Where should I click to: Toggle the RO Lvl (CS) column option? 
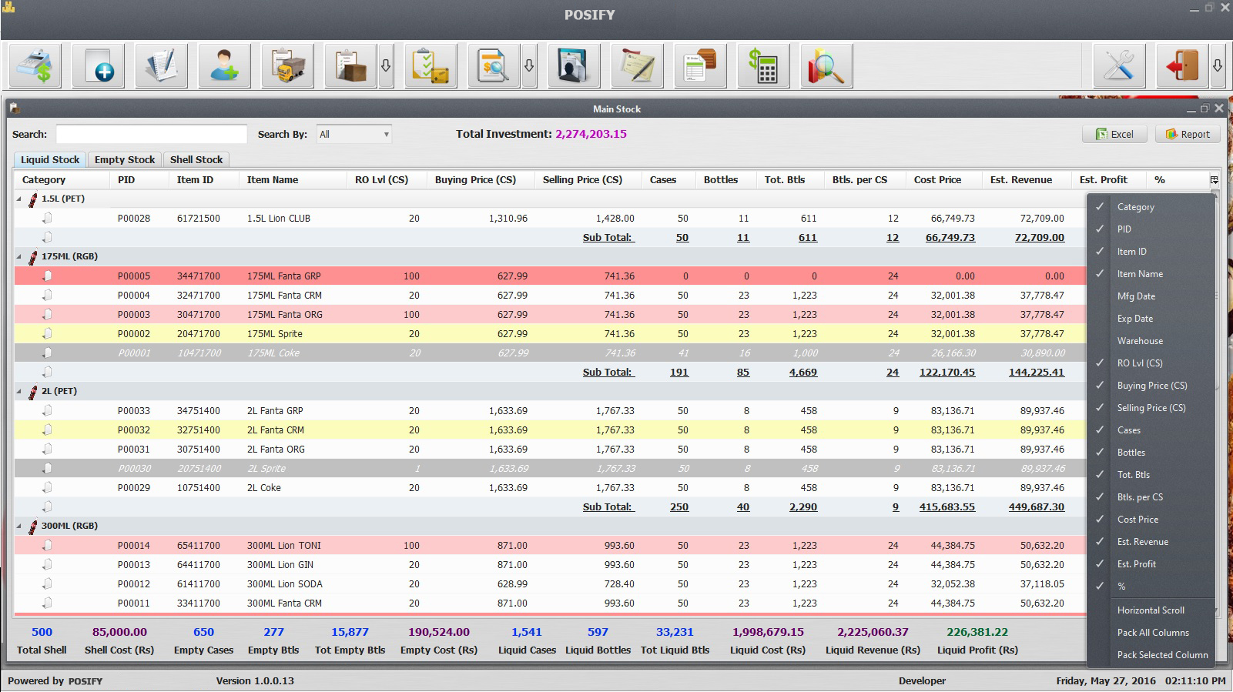click(x=1151, y=363)
